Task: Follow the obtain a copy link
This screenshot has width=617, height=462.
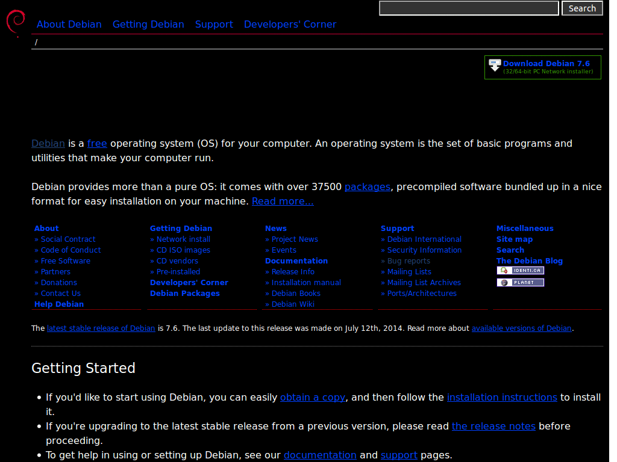Action: pyautogui.click(x=312, y=397)
